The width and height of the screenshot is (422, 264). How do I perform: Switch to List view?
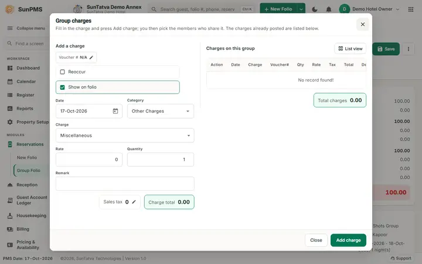pyautogui.click(x=350, y=49)
